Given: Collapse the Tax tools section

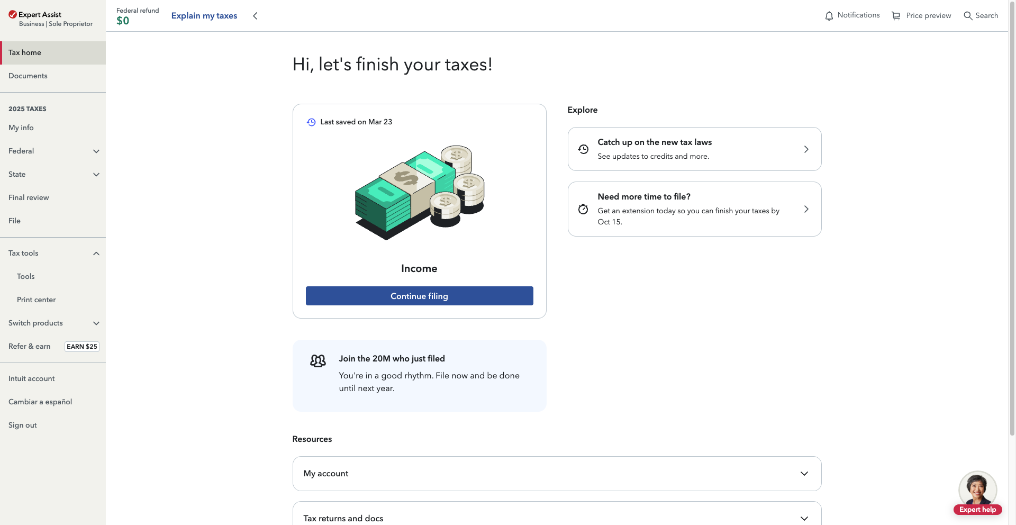Looking at the screenshot, I should [x=96, y=254].
